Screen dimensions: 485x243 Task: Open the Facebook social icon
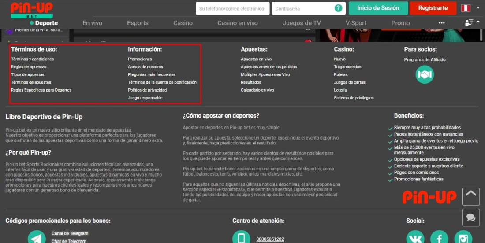click(x=439, y=237)
